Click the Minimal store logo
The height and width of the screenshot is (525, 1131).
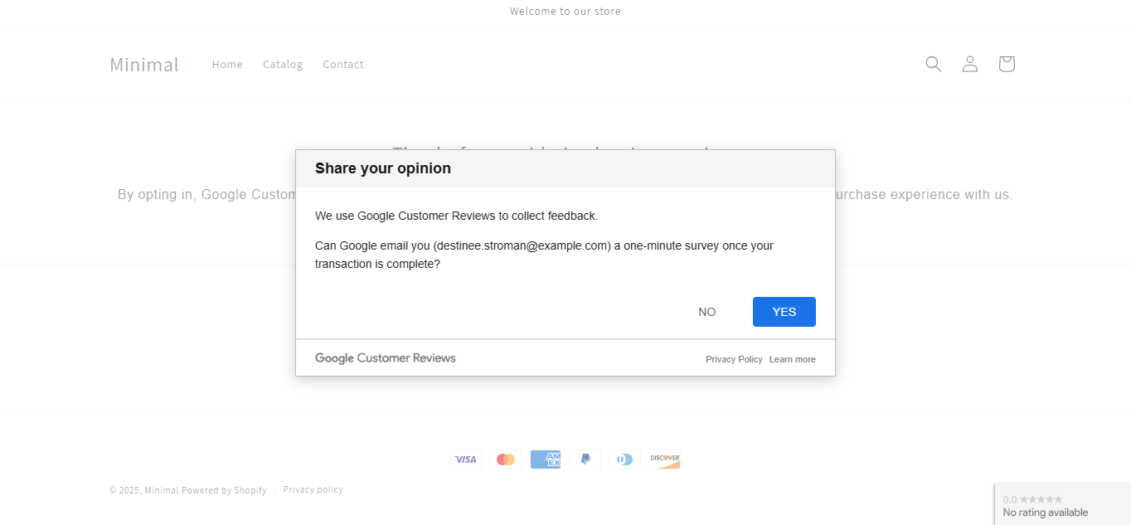click(144, 64)
